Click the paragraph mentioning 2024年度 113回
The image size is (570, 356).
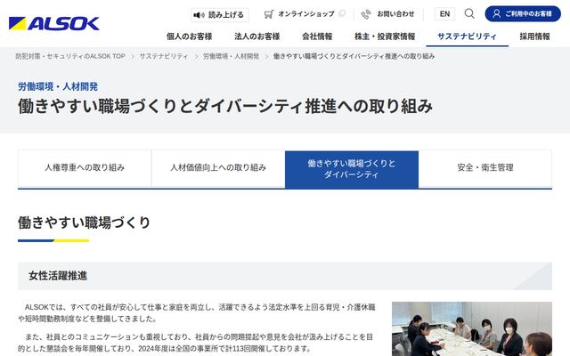point(196,343)
